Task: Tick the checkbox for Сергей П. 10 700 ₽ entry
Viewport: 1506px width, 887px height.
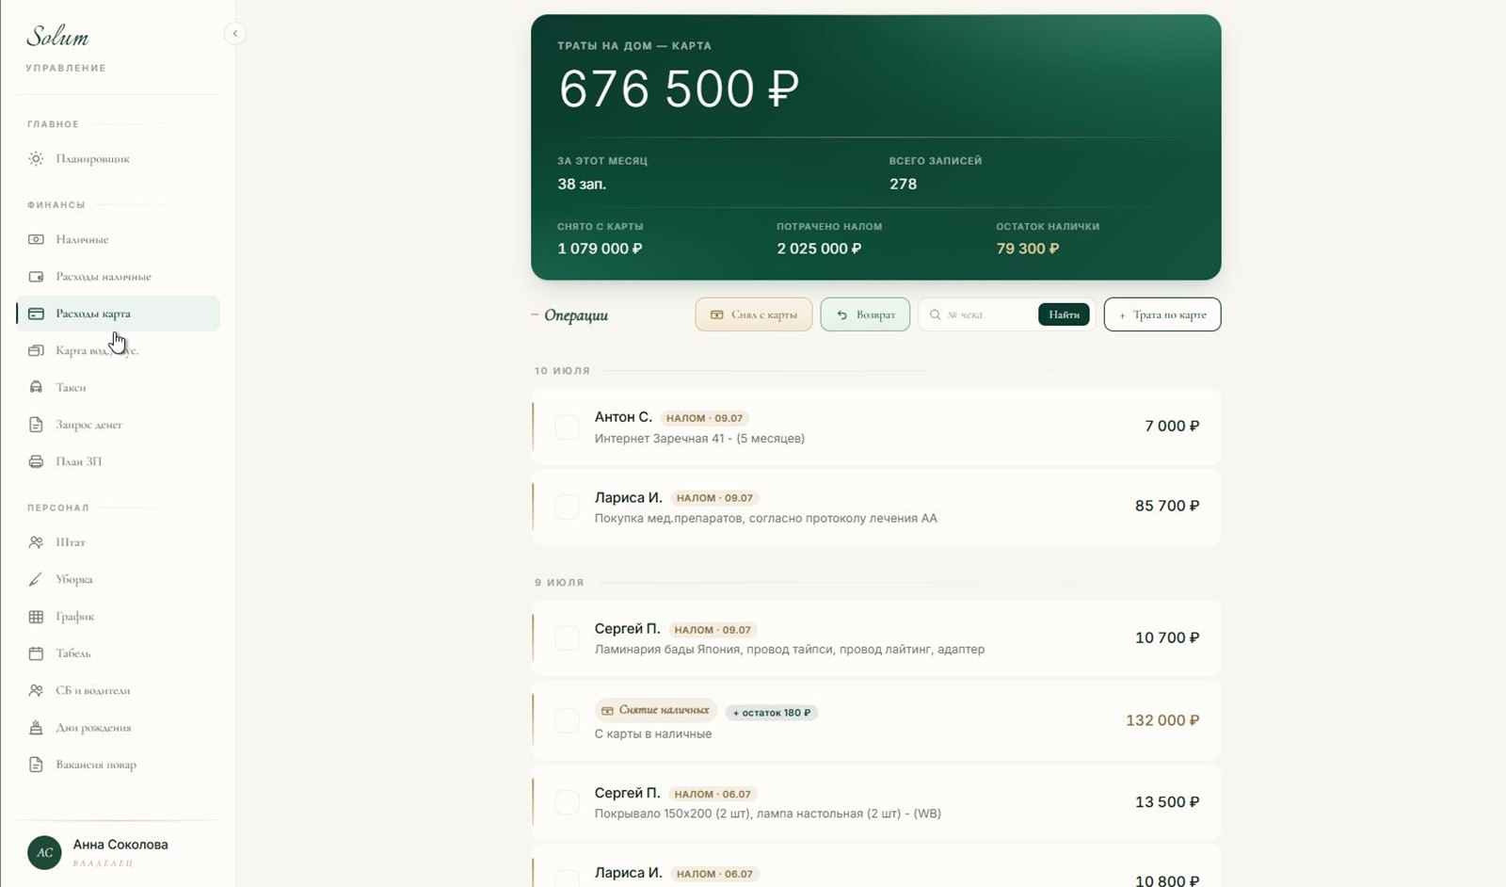Action: [567, 638]
